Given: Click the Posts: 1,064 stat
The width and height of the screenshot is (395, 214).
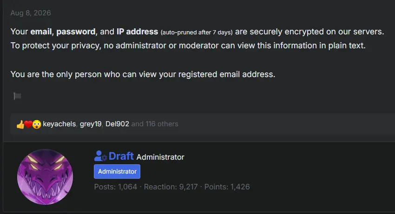Looking at the screenshot, I should point(116,187).
